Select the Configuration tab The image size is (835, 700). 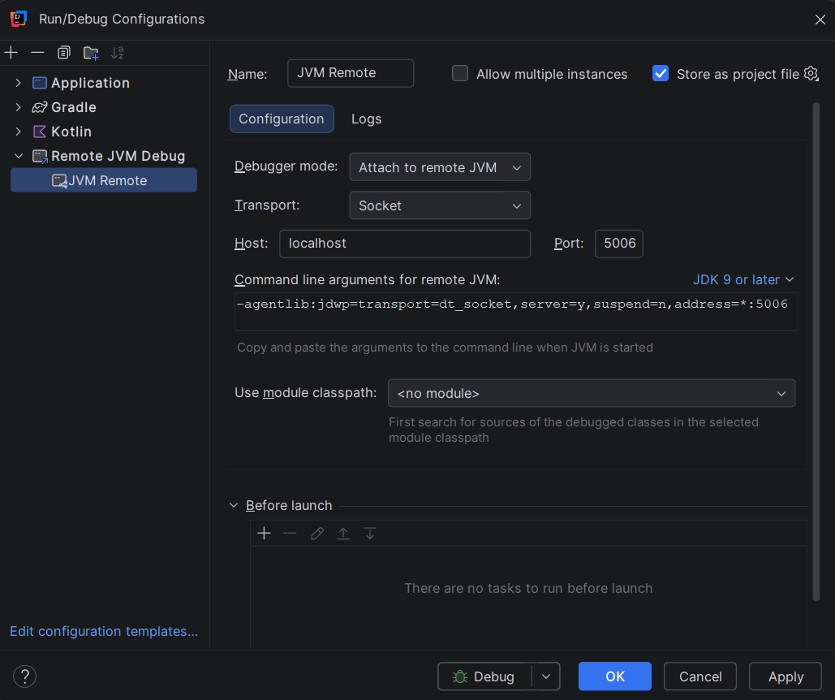282,119
